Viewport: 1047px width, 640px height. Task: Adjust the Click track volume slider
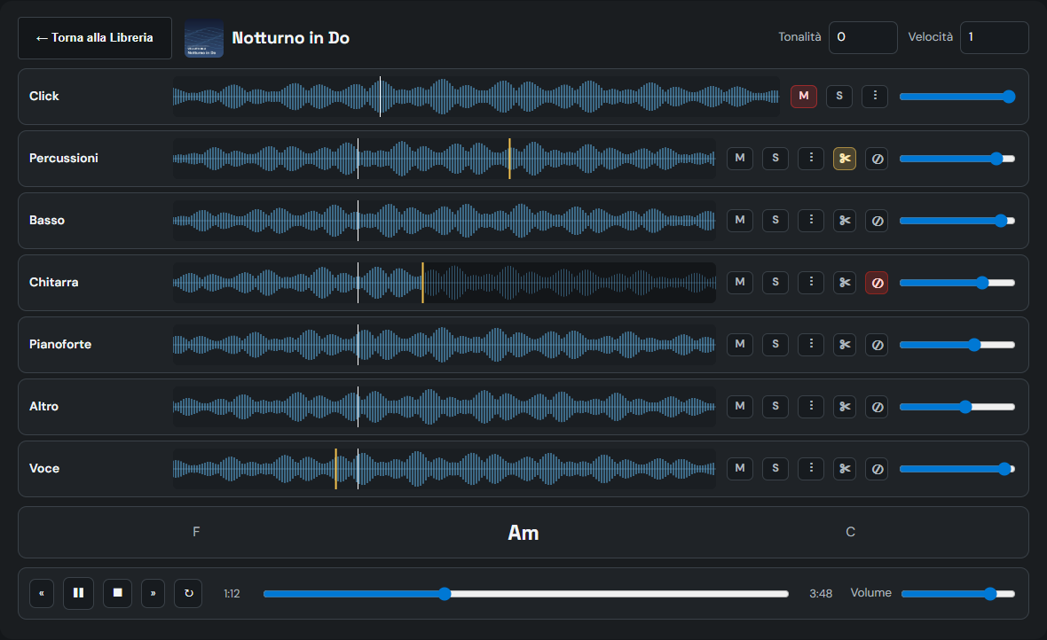click(x=957, y=97)
